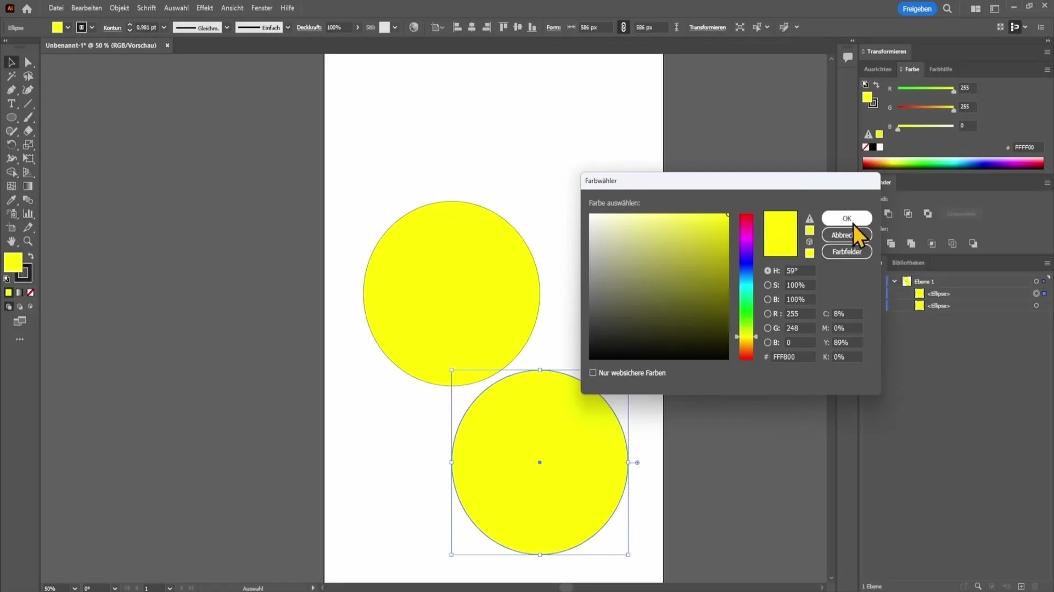Select the Paintbrush tool
This screenshot has width=1054, height=592.
pyautogui.click(x=29, y=117)
